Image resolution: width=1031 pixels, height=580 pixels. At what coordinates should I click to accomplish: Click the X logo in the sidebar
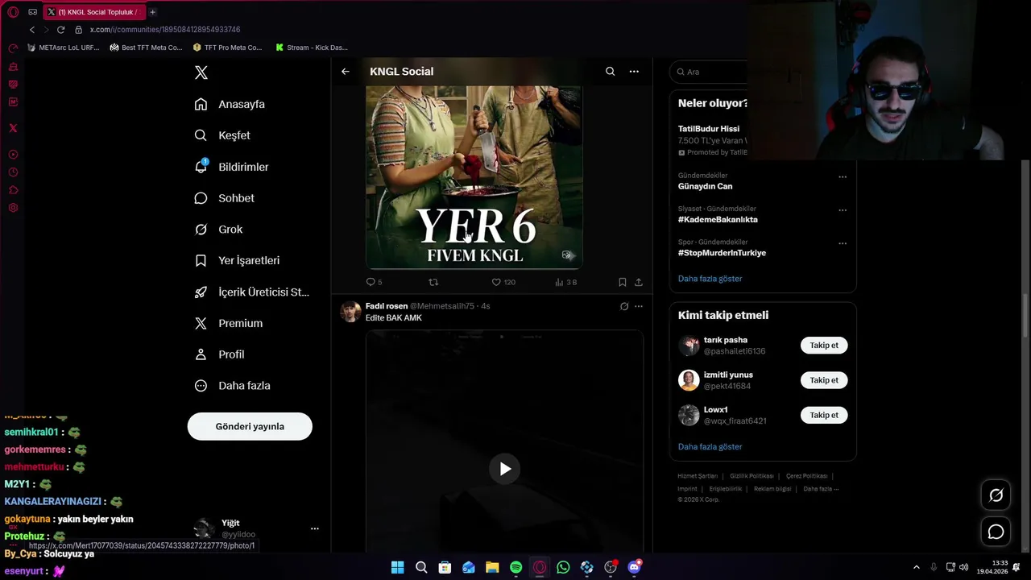(201, 72)
